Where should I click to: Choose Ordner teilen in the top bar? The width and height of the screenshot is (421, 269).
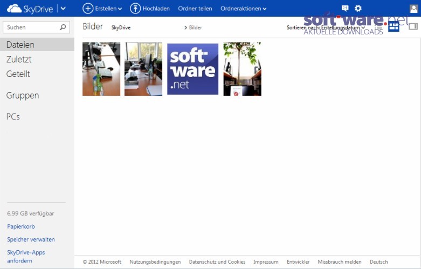tap(195, 9)
